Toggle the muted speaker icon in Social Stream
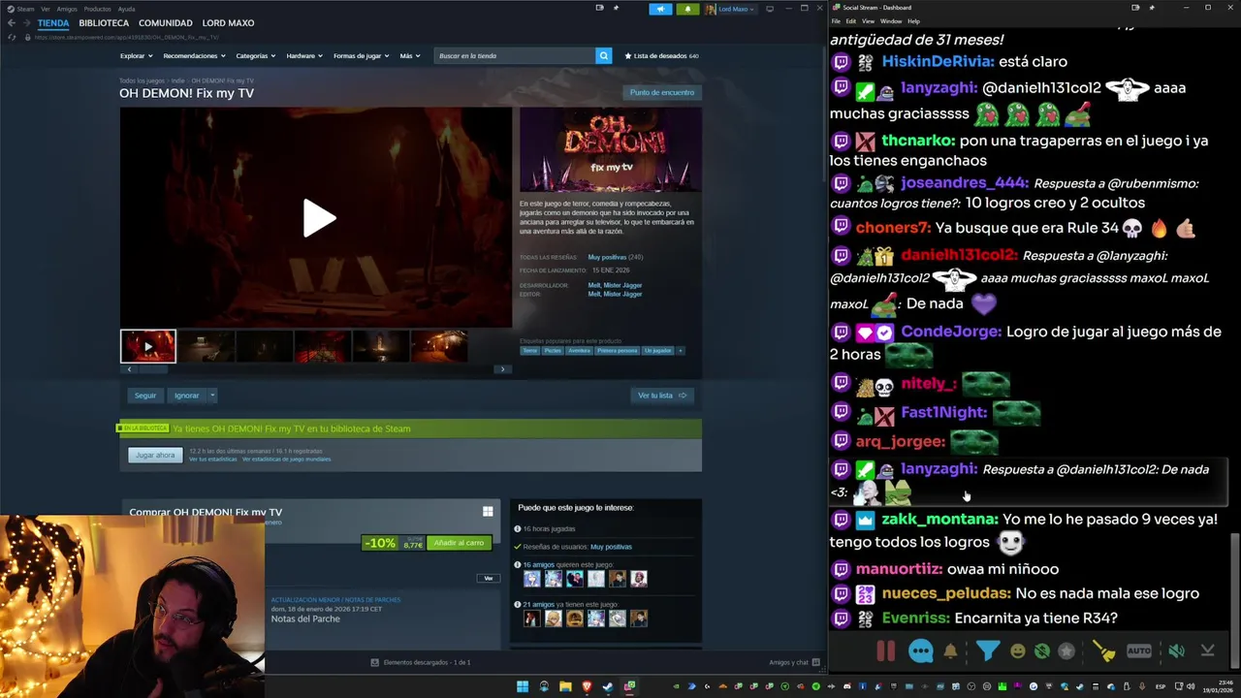Screen dimensions: 1241x698 [x=1176, y=651]
